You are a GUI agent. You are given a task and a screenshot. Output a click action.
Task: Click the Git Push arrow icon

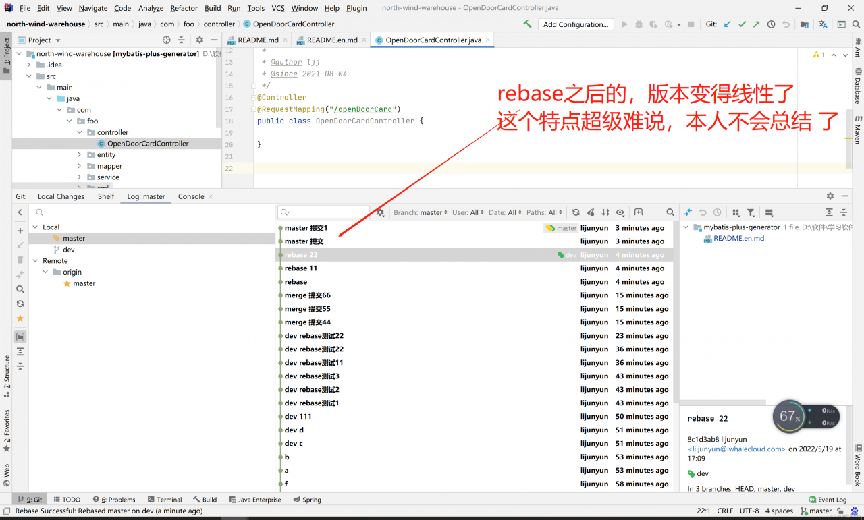pos(757,24)
